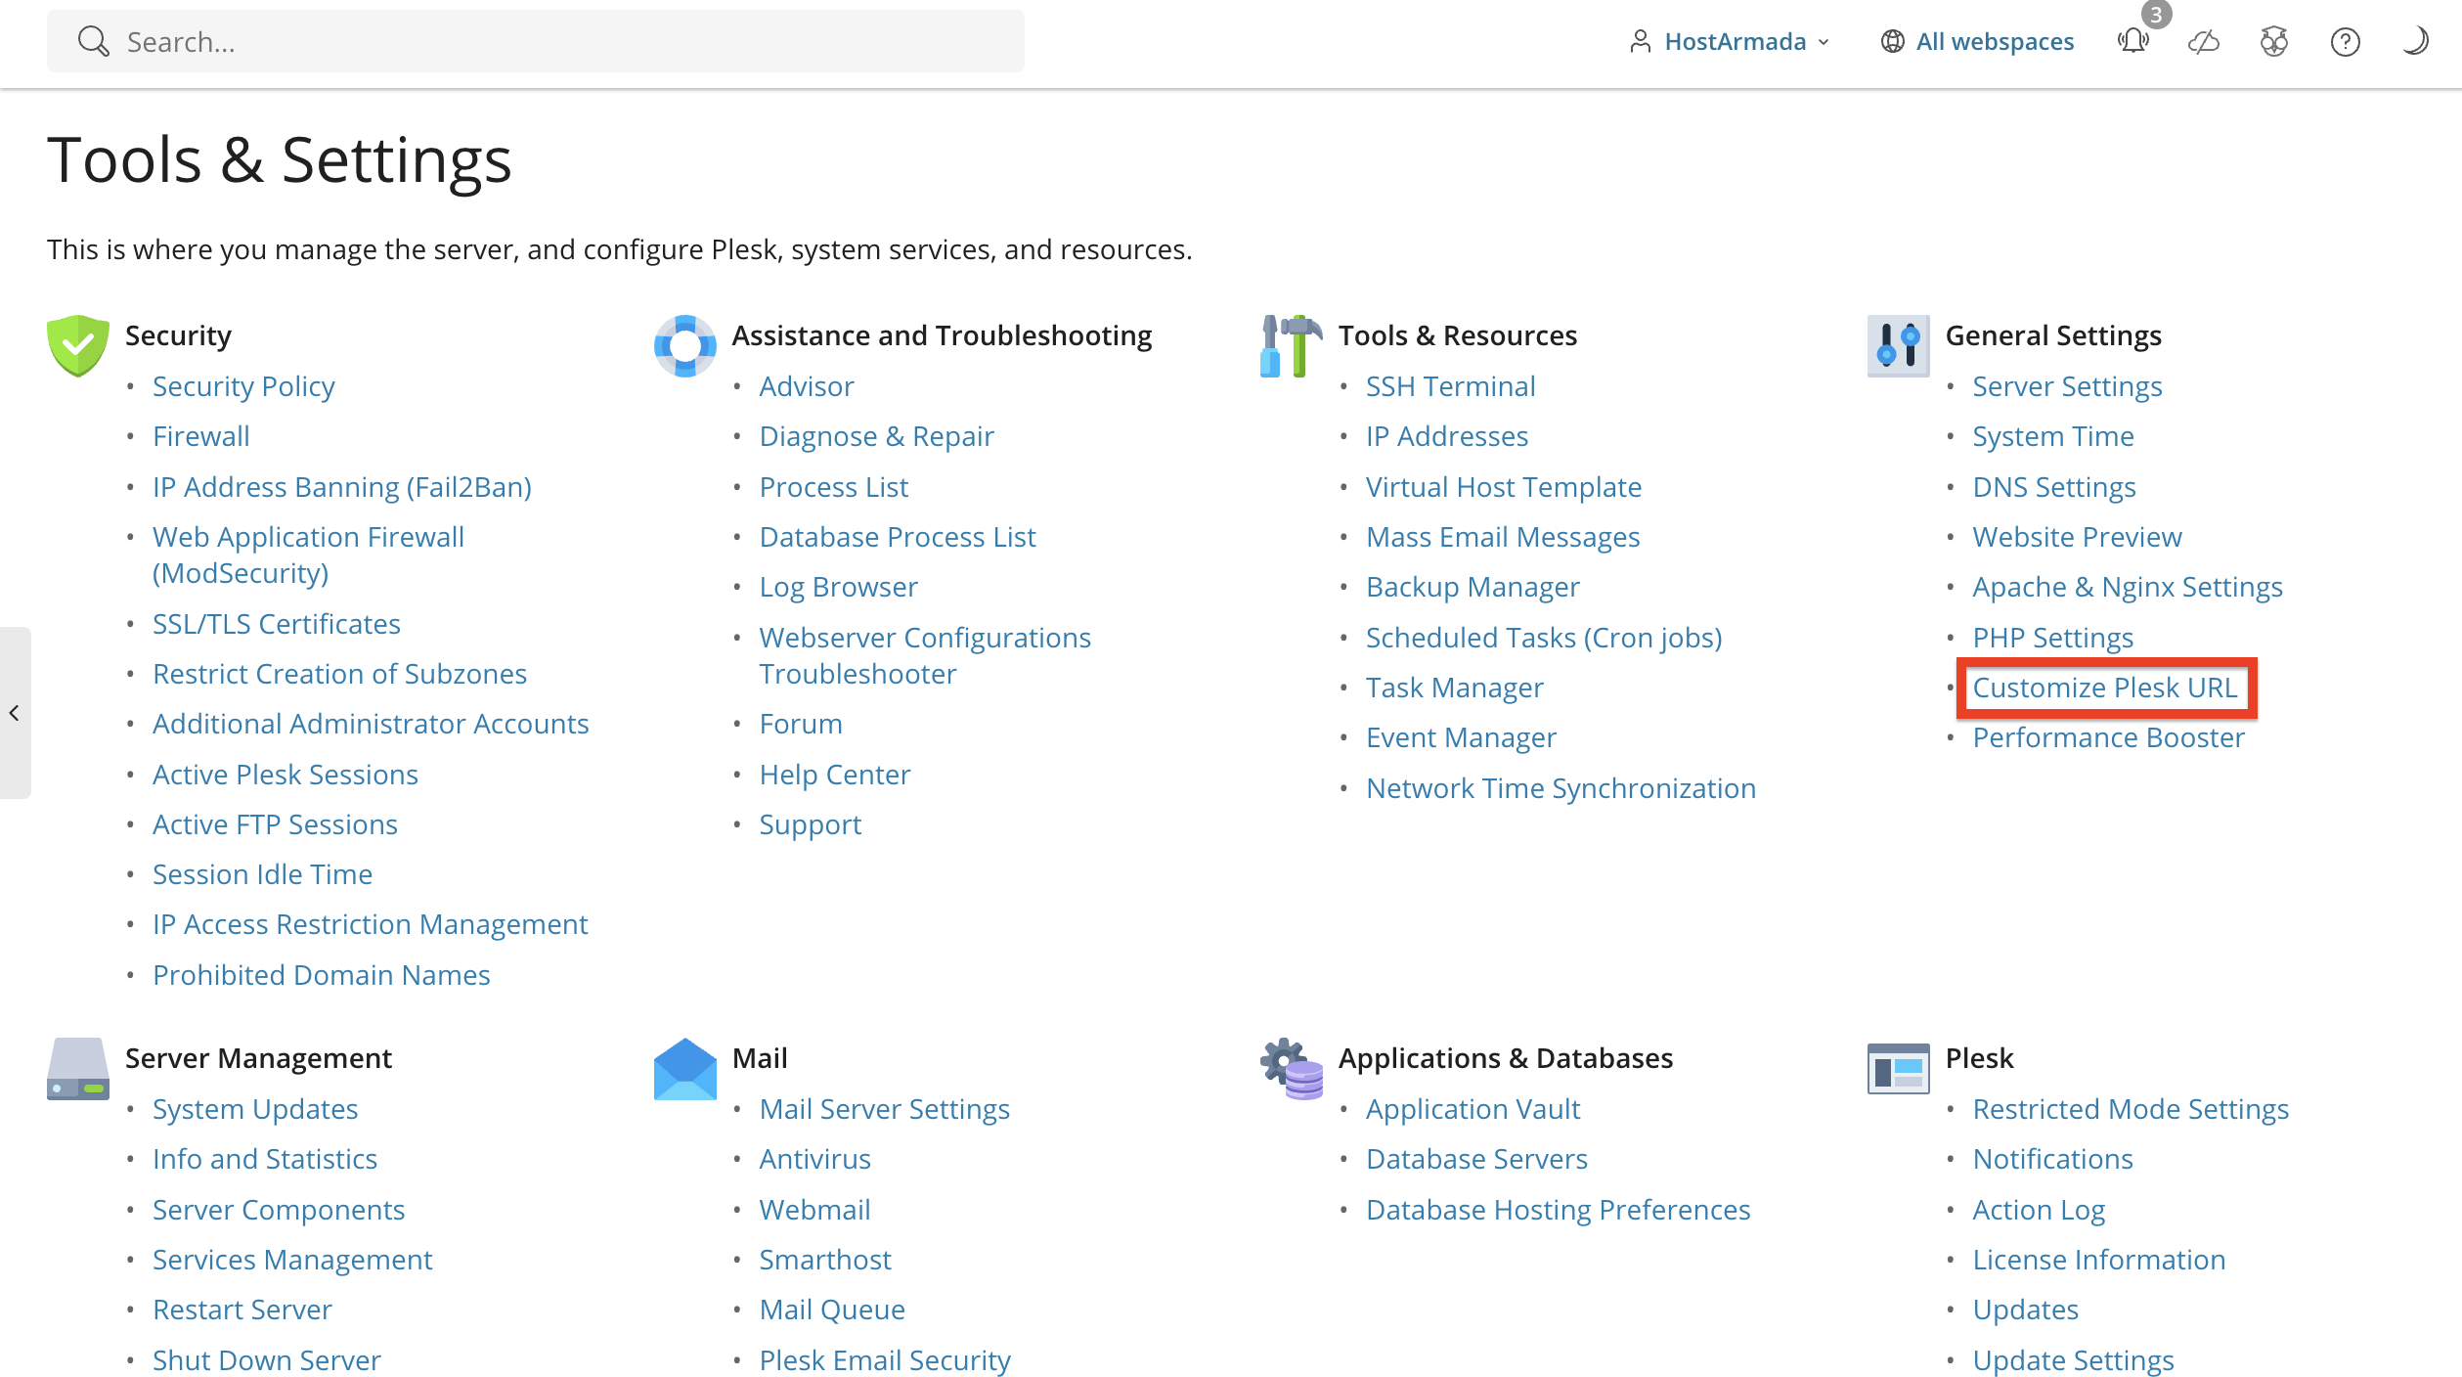This screenshot has width=2462, height=1377.
Task: Click the Assistance and Troubleshooting lifebuoy icon
Action: pyautogui.click(x=685, y=345)
